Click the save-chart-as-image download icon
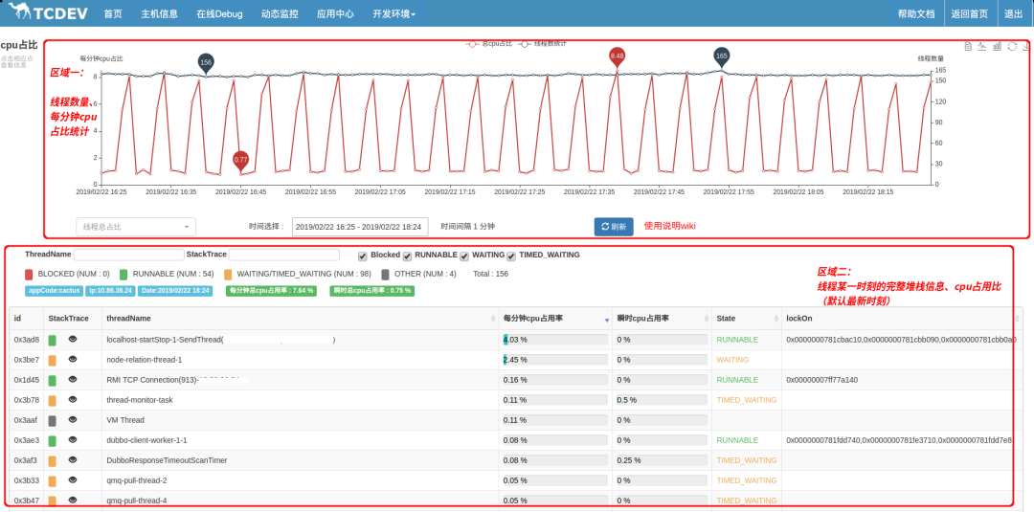 point(1026,46)
